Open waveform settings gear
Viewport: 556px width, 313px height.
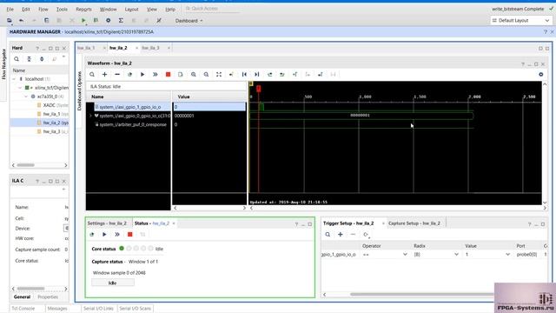pyautogui.click(x=540, y=75)
